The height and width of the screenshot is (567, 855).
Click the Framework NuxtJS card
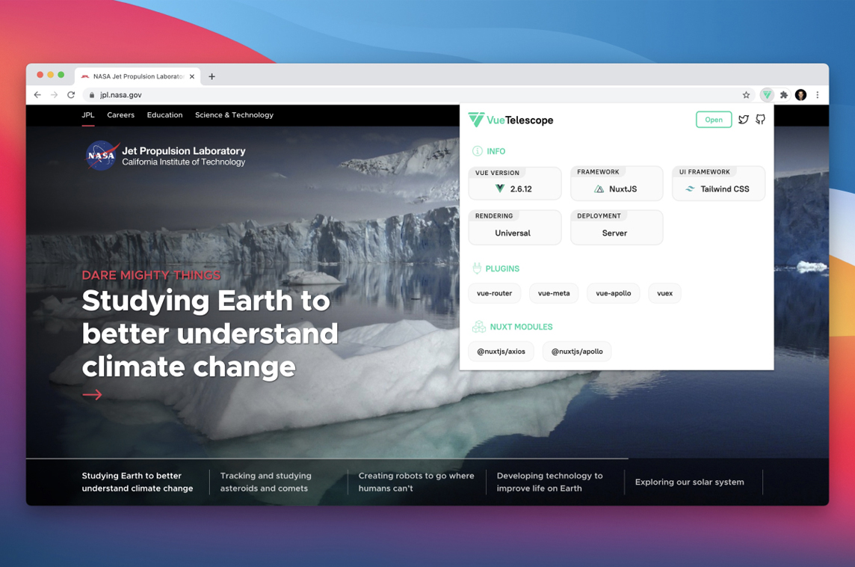point(617,183)
